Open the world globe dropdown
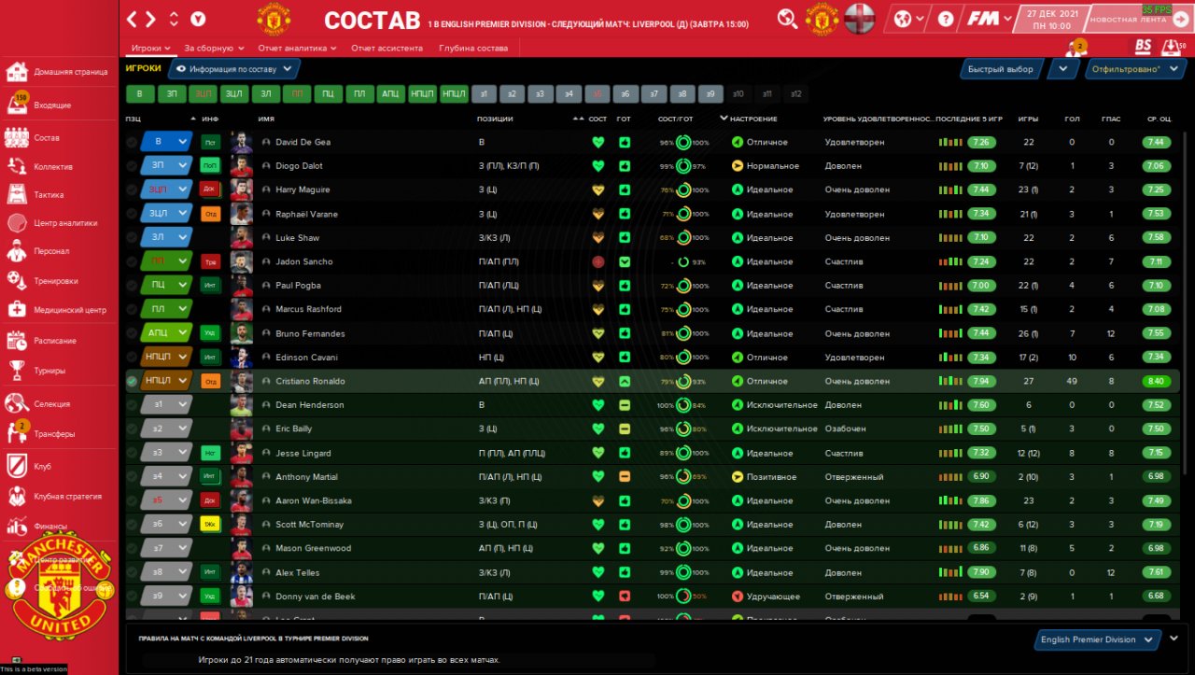 pyautogui.click(x=909, y=19)
